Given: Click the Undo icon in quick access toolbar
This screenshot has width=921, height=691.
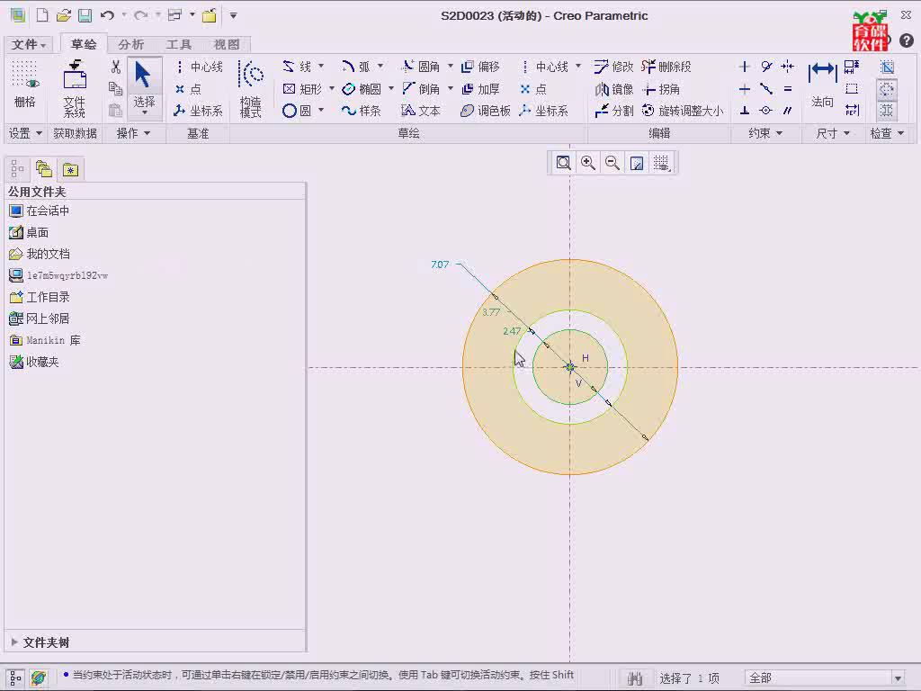Looking at the screenshot, I should tap(106, 15).
